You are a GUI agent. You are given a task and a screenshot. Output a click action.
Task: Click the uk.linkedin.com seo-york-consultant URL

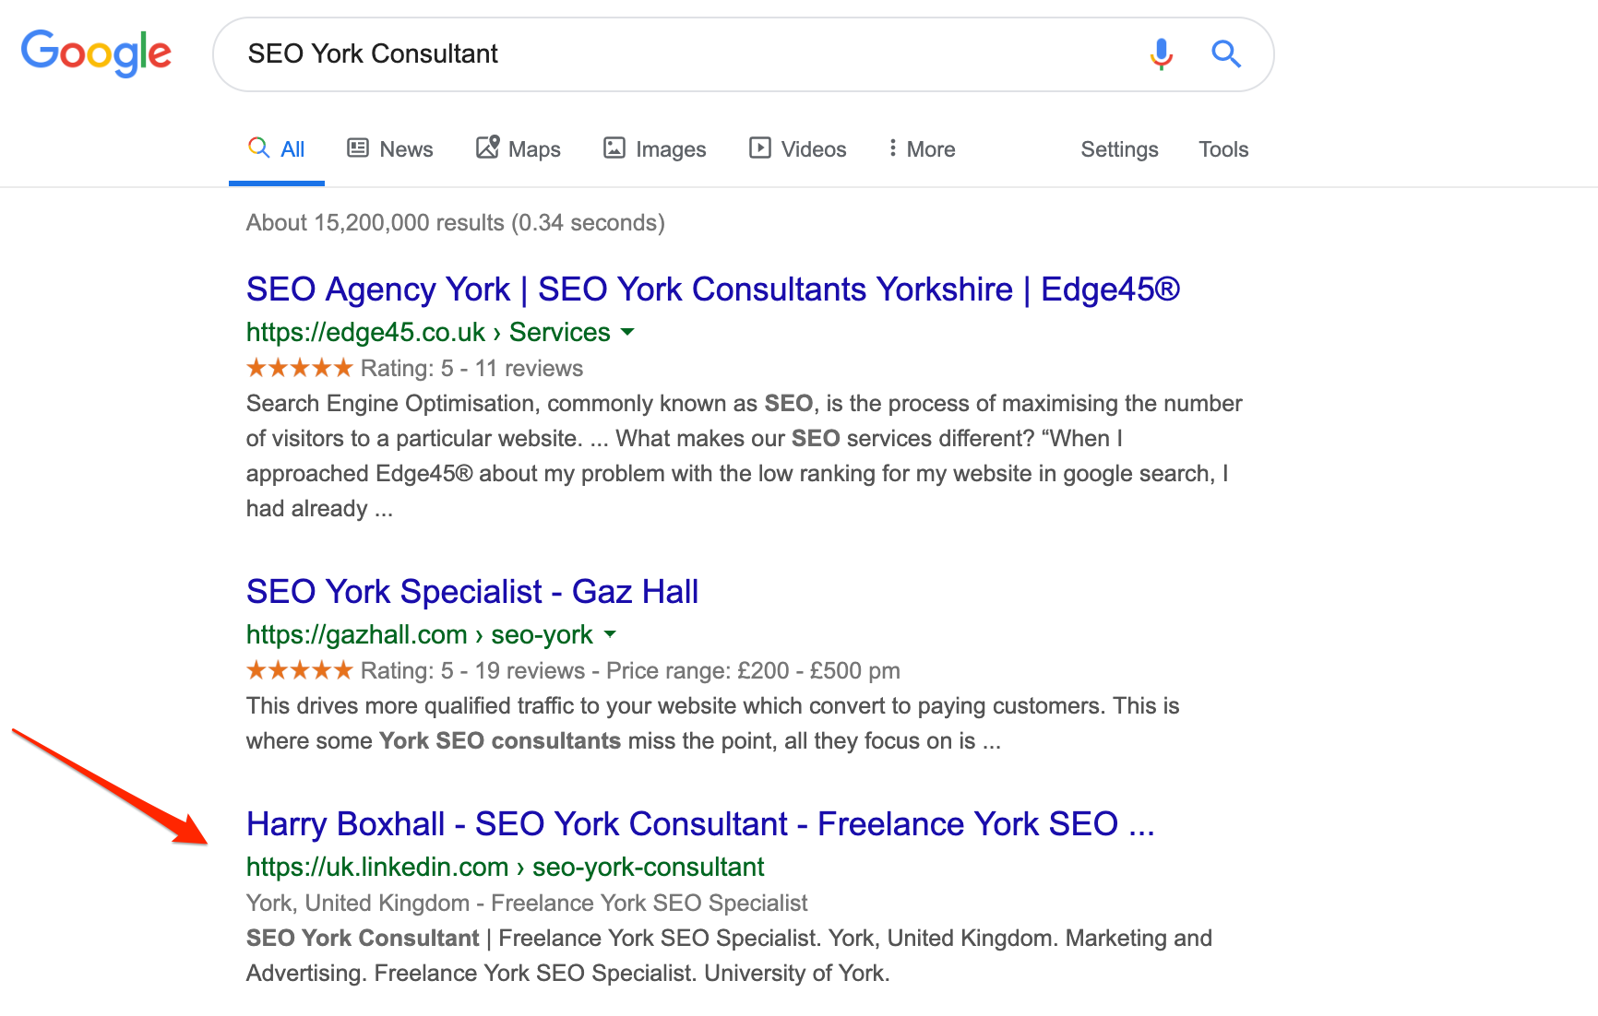505,867
